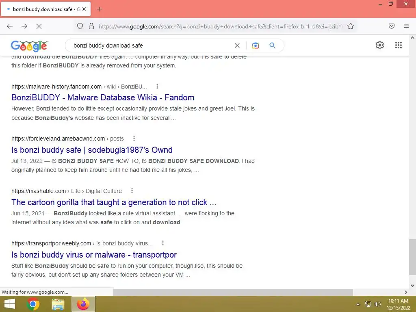416x312 pixels.
Task: Open volume control tray icon
Action: pyautogui.click(x=377, y=304)
